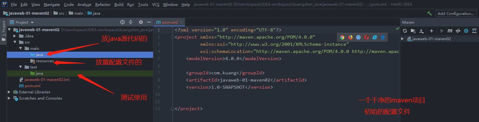Viewport: 479px width, 122px height.
Task: Open pom.xml in Edge browser
Action: click(382, 37)
